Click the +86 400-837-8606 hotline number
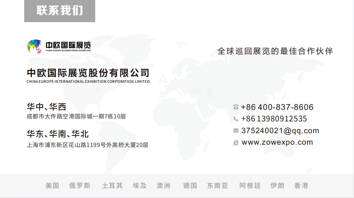Image resolution: width=354 pixels, height=198 pixels. (277, 107)
